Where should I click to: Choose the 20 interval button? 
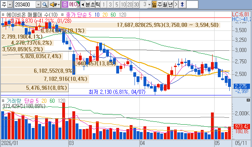coord(130,4)
